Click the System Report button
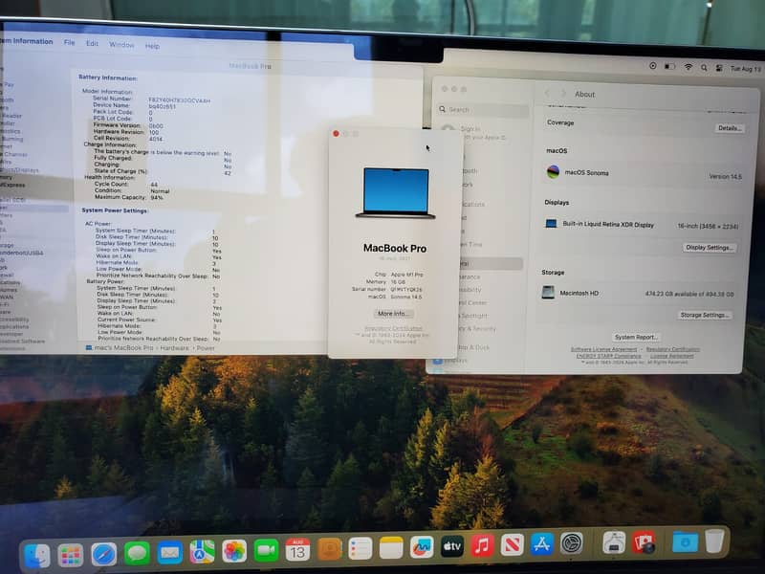This screenshot has width=765, height=574. coord(636,338)
